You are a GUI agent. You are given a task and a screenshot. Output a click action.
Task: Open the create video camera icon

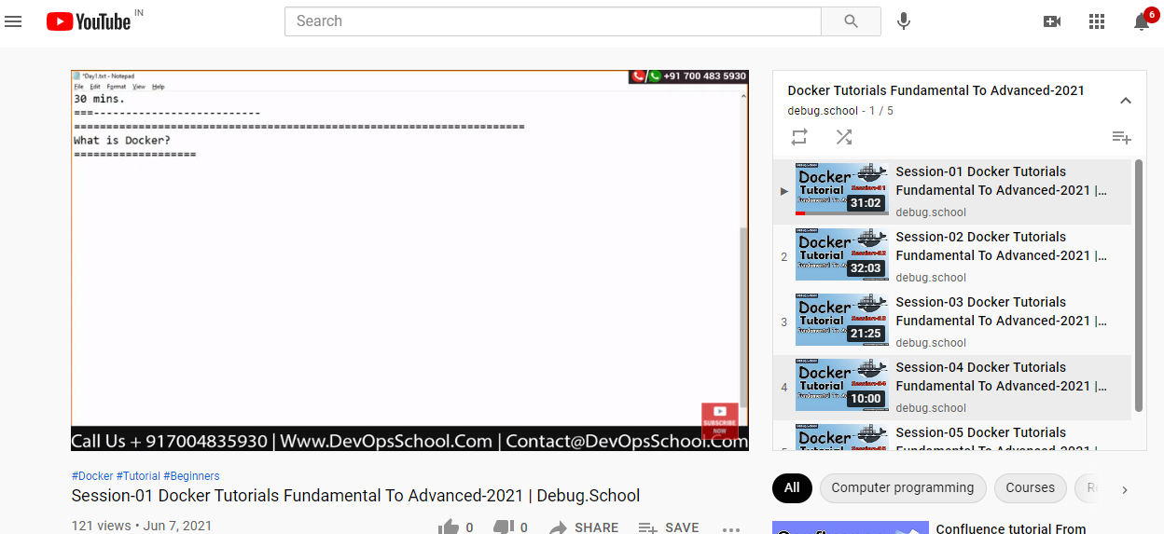1052,21
